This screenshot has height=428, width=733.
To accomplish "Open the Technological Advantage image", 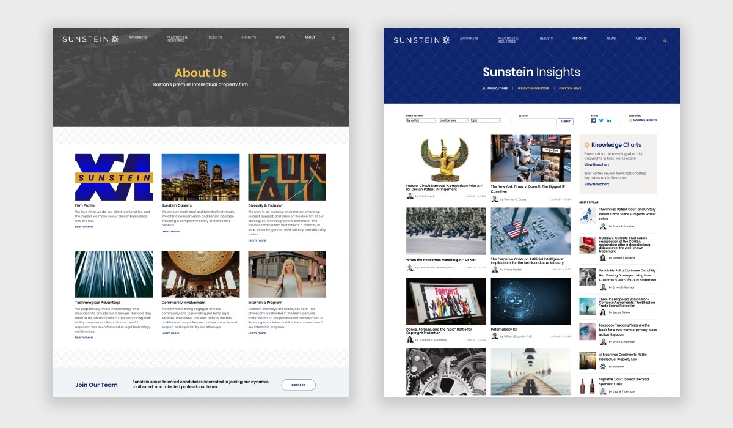I will click(x=114, y=275).
